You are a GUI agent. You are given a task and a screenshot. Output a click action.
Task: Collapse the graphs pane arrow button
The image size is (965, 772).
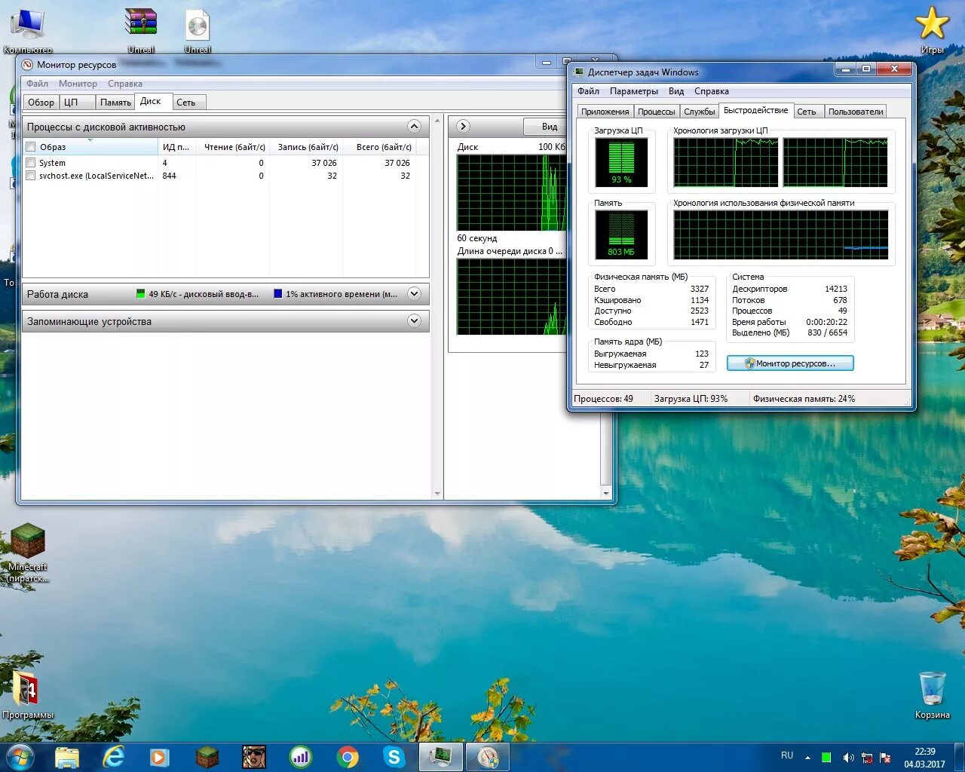(463, 126)
